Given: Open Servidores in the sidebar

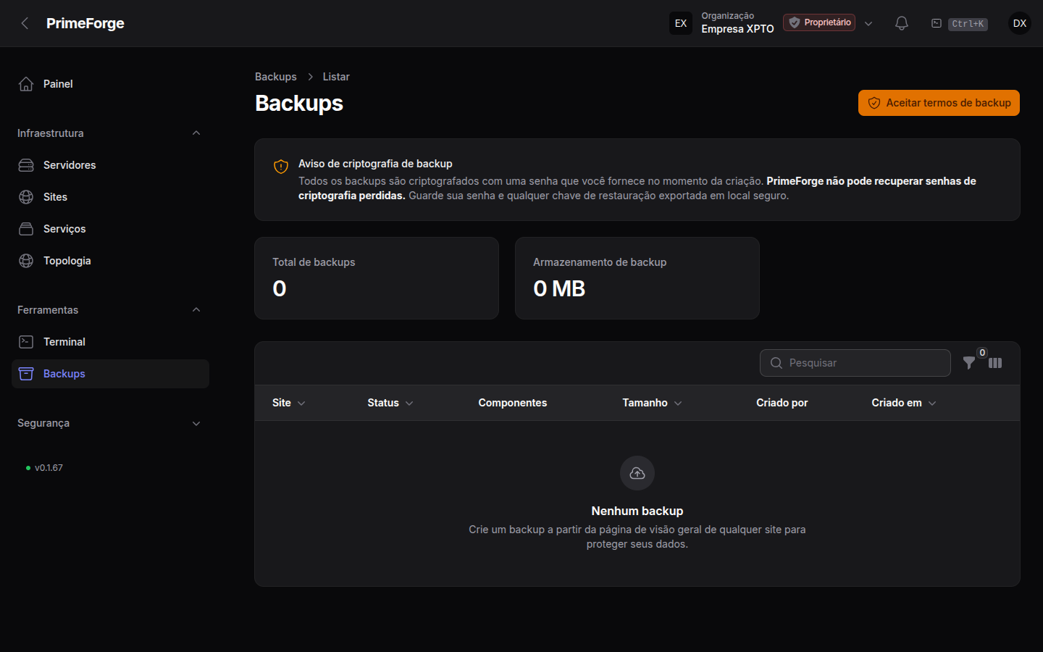Looking at the screenshot, I should click(110, 165).
